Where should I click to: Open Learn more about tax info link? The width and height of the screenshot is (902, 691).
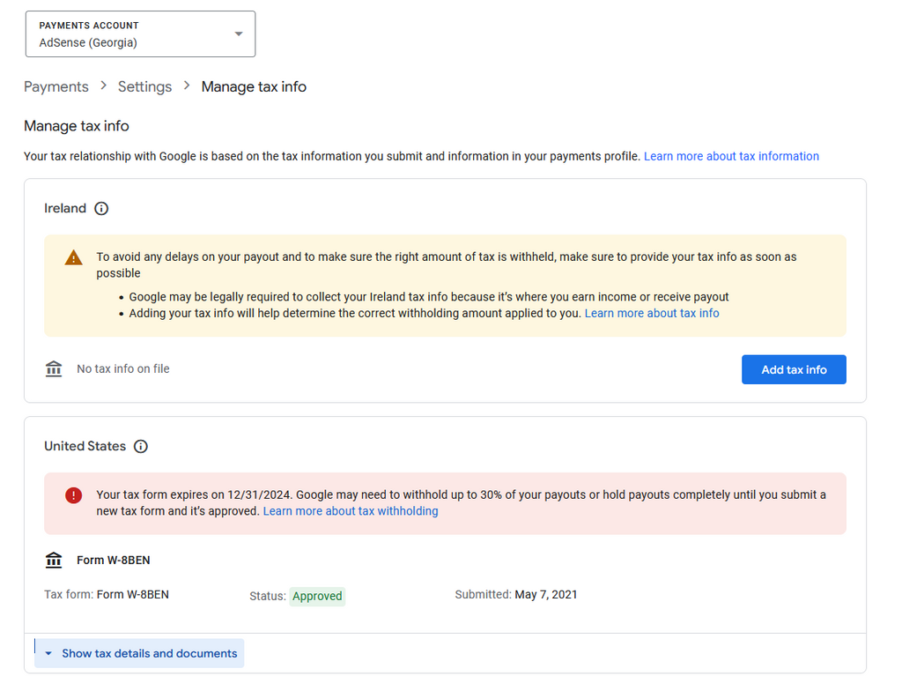652,313
